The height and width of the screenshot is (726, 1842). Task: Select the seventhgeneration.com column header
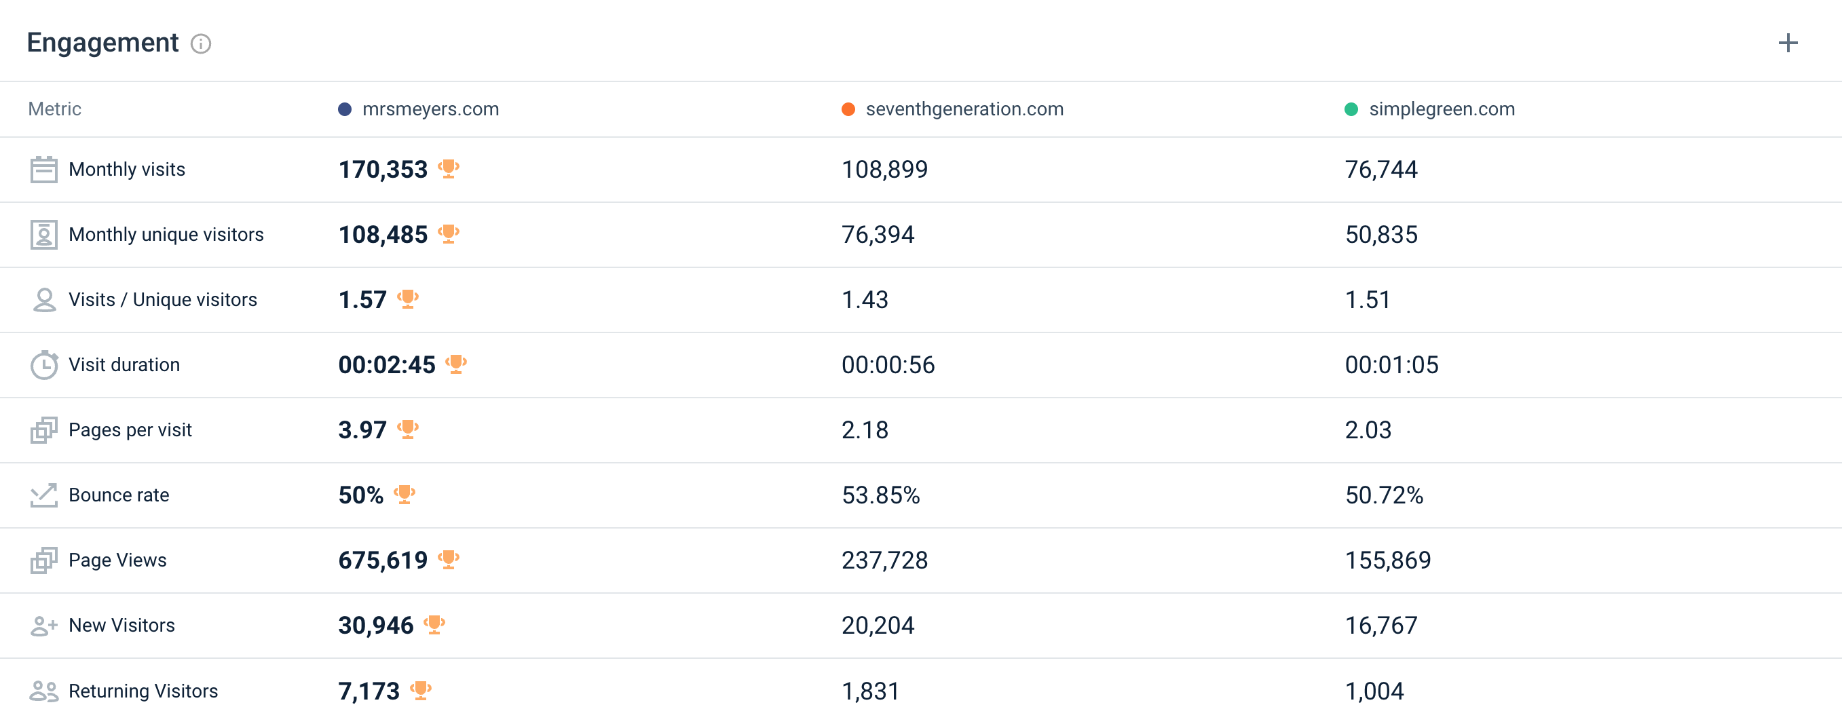[x=952, y=109]
